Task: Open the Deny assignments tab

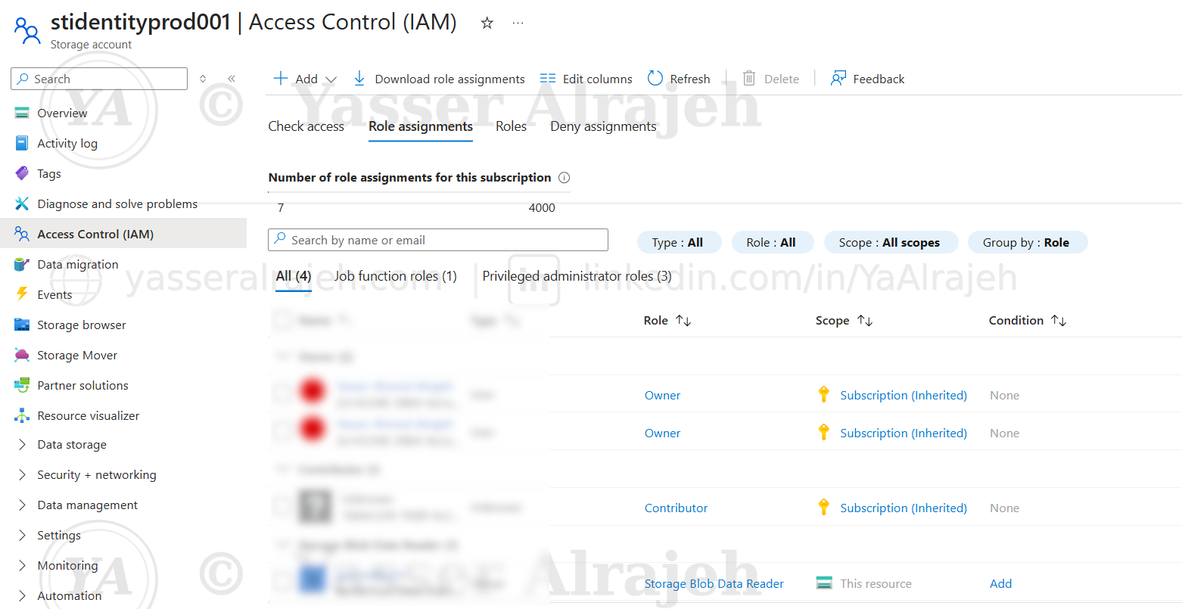Action: point(603,126)
